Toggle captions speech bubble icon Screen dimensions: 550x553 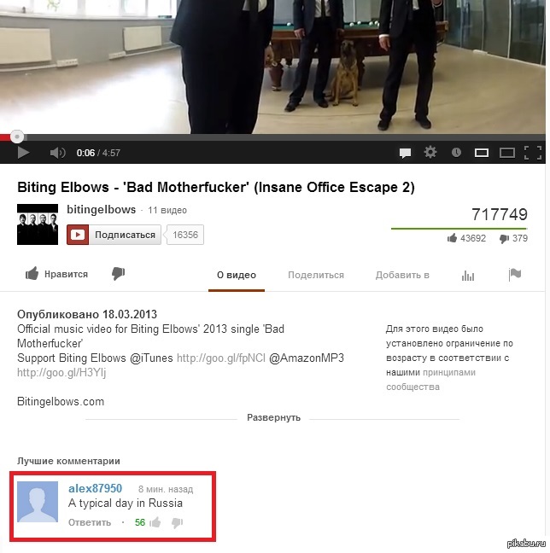[405, 153]
